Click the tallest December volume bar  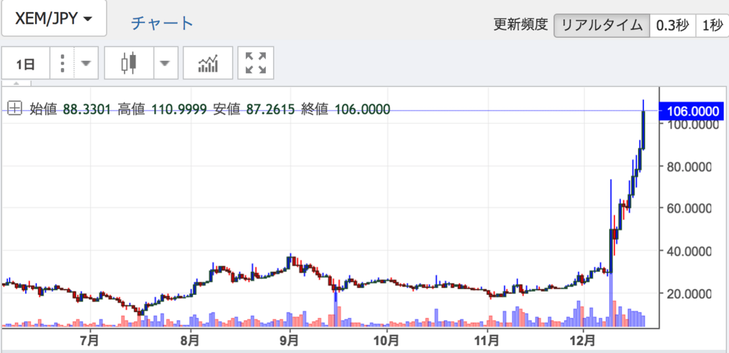coord(611,299)
